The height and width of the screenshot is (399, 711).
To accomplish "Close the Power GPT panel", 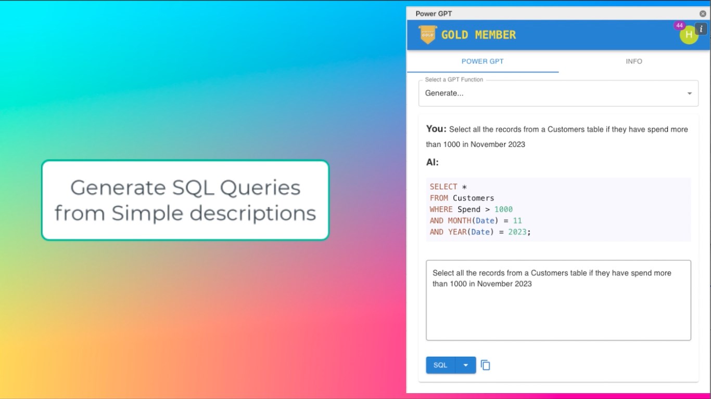I will click(x=703, y=14).
